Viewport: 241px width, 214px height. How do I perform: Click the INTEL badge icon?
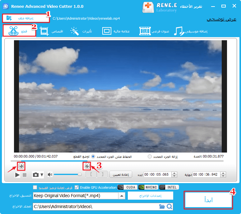point(169,187)
